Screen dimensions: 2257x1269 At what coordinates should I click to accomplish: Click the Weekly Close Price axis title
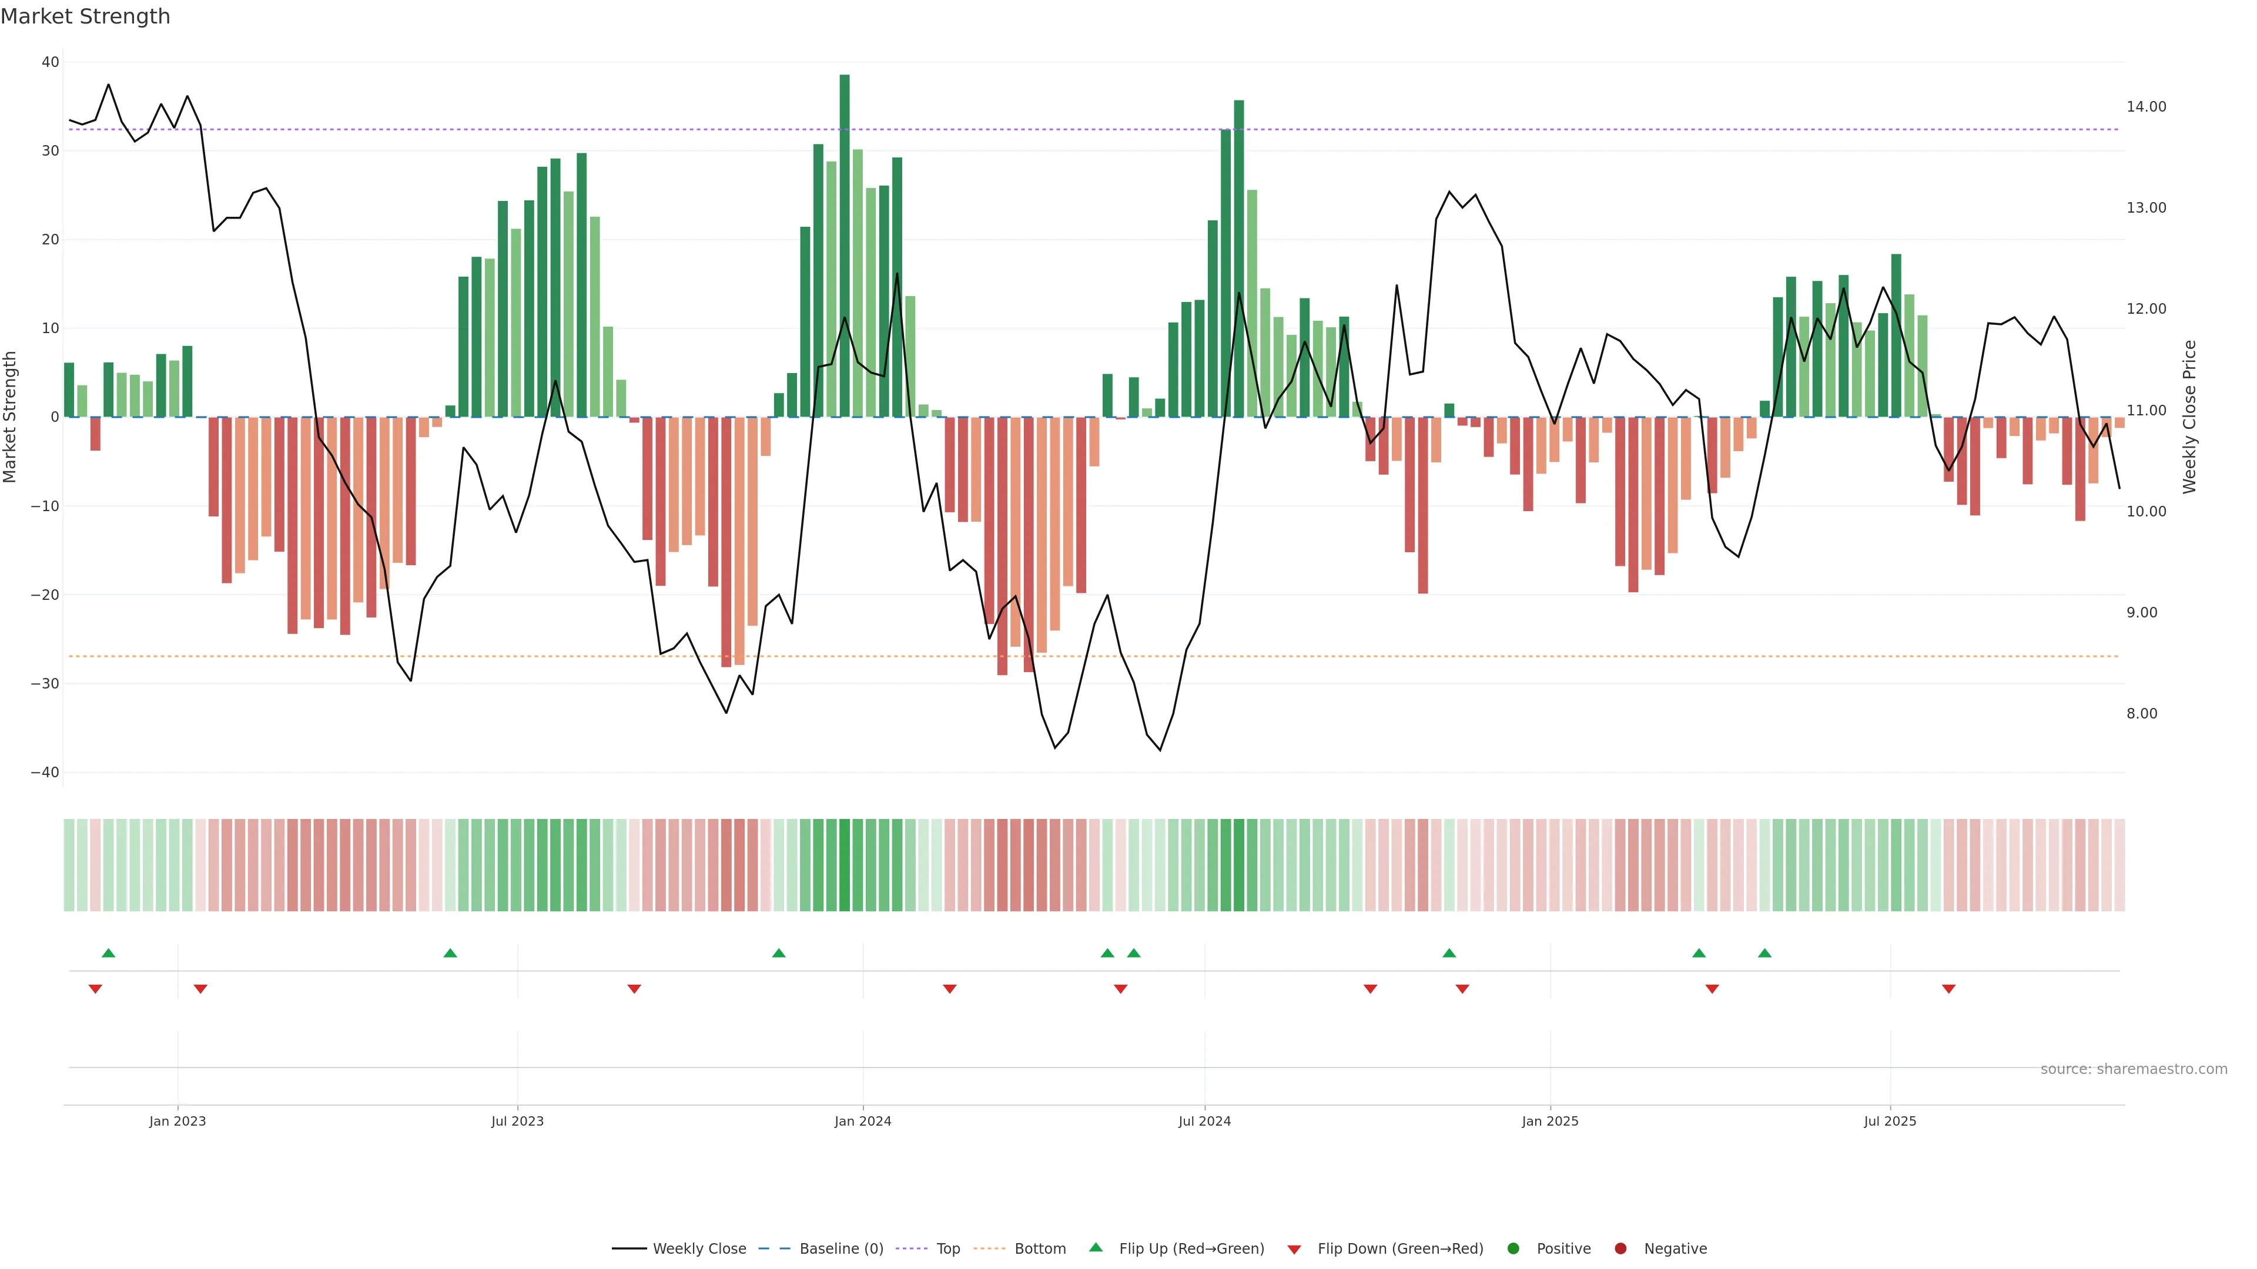tap(2189, 417)
